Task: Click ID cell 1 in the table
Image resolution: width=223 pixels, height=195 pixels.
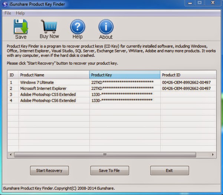Action: coord(11,82)
